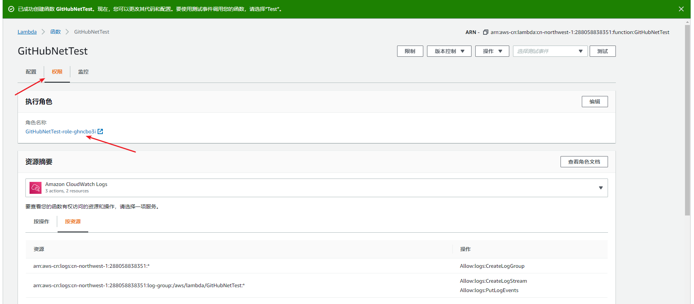Click Allow:logs:CreateLogStream text
Viewport: 694px width, 304px height.
click(493, 281)
